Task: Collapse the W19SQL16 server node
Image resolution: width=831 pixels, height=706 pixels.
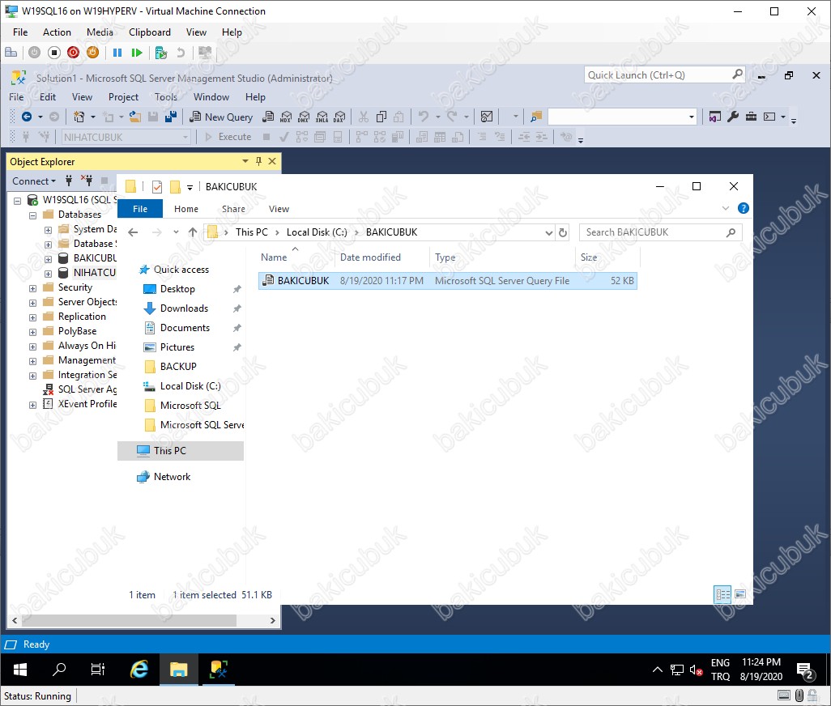Action: [18, 201]
